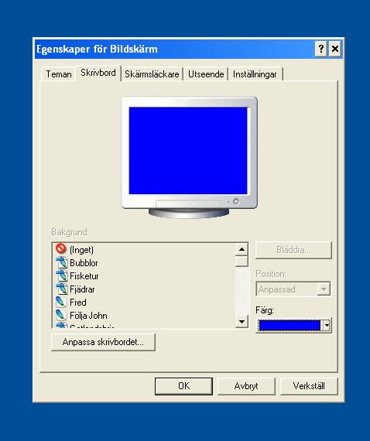Select (Inget) in the background list
Image resolution: width=370 pixels, height=441 pixels.
point(81,250)
